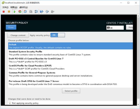Click the Change content button

[x=18, y=35]
